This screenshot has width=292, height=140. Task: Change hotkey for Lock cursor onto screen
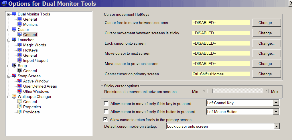[266, 43]
